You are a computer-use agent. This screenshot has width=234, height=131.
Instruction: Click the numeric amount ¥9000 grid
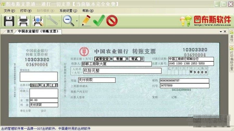coord(188,70)
